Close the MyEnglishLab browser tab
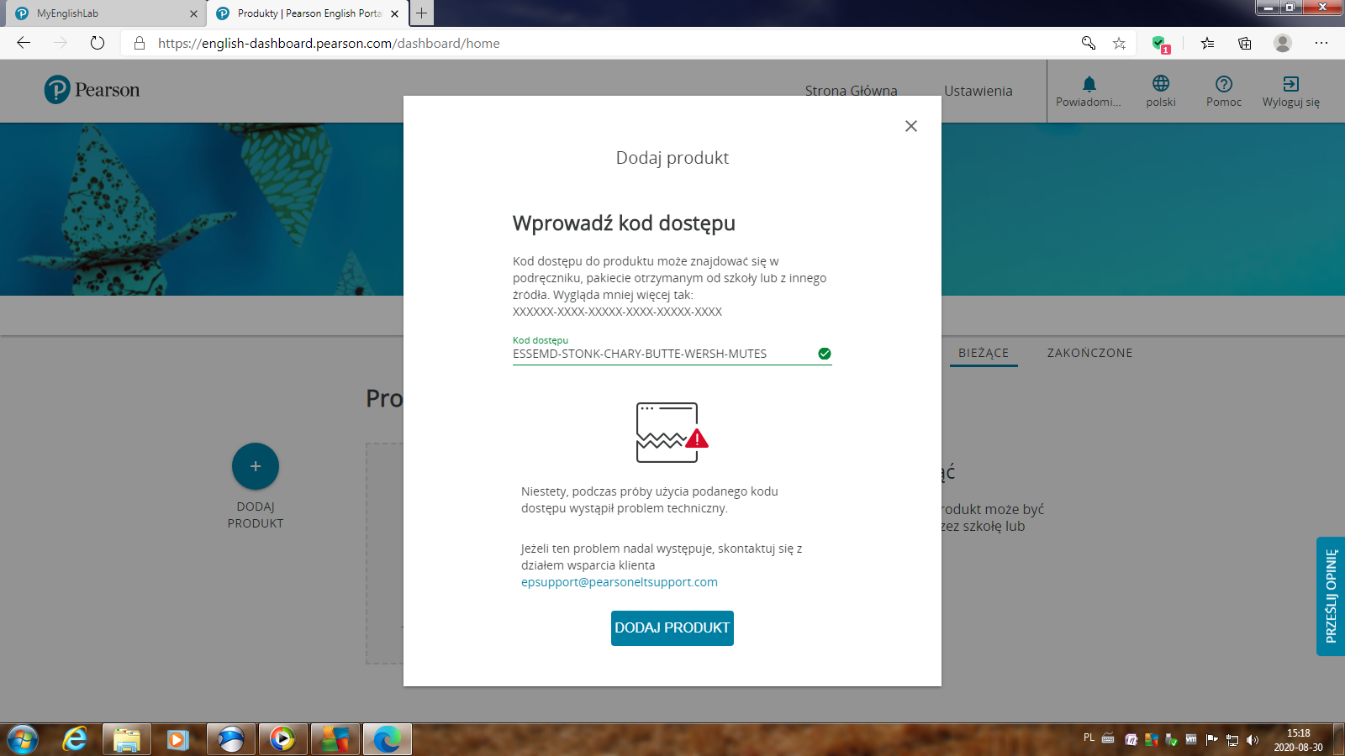Viewport: 1345px width, 756px height. (x=193, y=13)
